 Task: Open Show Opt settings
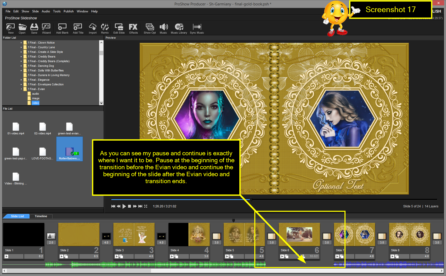(x=150, y=28)
